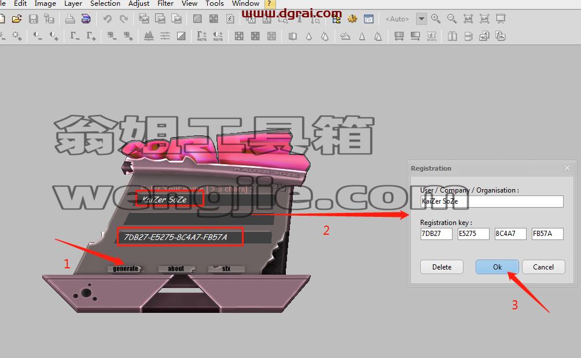Click the Brightness plus icon
Image resolution: width=581 pixels, height=358 pixels.
[x=17, y=36]
